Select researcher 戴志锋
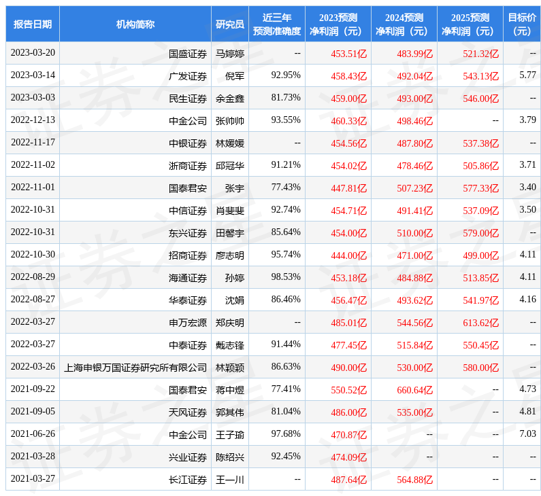 [230, 344]
